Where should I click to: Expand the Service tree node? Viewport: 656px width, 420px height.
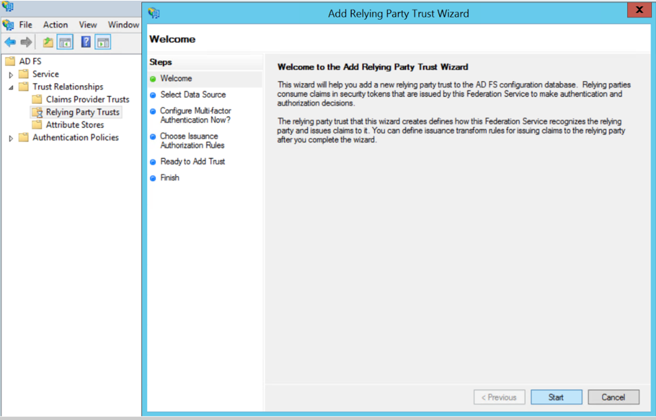(x=11, y=74)
